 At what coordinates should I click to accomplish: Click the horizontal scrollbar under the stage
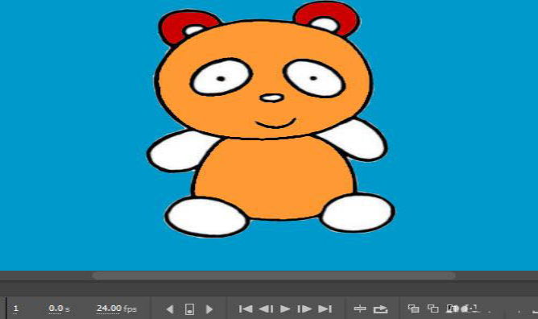[x=274, y=275]
